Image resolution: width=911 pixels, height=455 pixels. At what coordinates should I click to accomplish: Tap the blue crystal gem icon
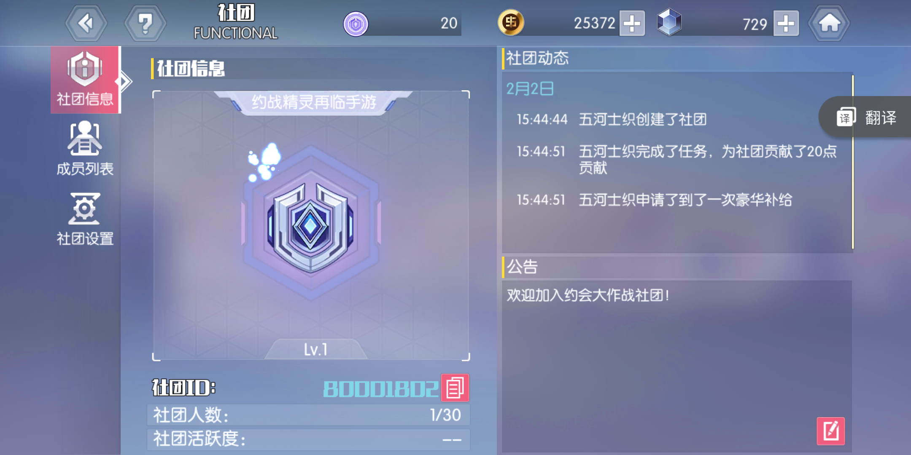coord(669,22)
